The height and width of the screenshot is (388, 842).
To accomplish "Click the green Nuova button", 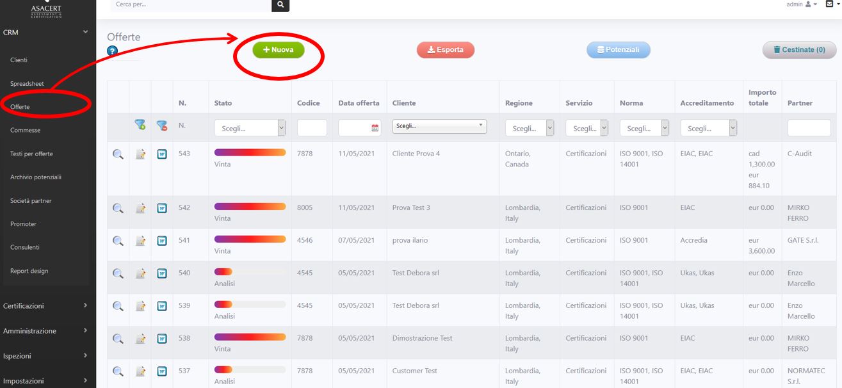I will [279, 50].
